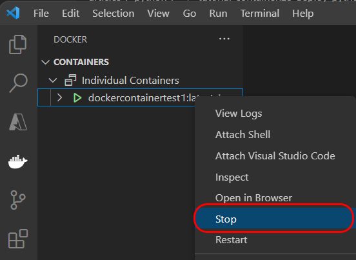Screen dimensions: 356x260
Task: Open the Terminal menu
Action: (x=260, y=14)
